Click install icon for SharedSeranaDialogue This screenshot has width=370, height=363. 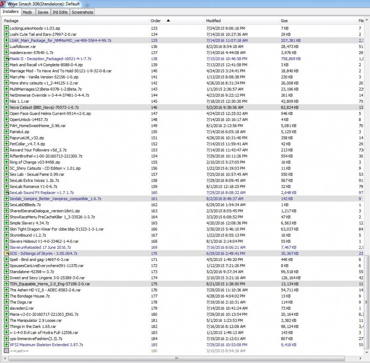6,211
